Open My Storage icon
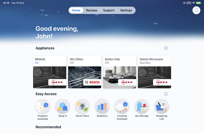Image resolution: width=204 pixels, height=134 pixels. [142, 106]
